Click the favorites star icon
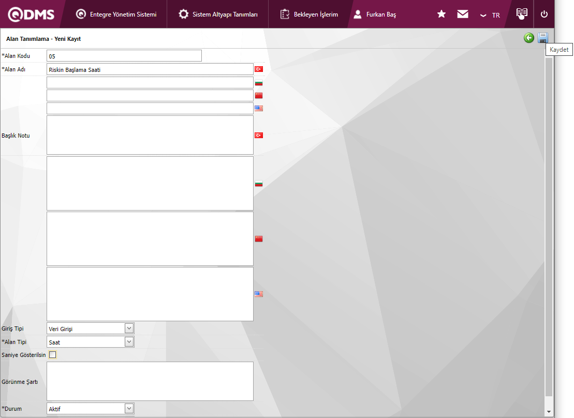The width and height of the screenshot is (574, 418). click(x=441, y=14)
